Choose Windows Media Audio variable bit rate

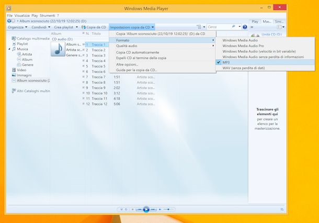(x=265, y=51)
